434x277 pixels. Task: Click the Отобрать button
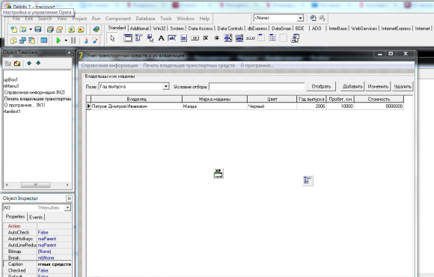point(321,86)
